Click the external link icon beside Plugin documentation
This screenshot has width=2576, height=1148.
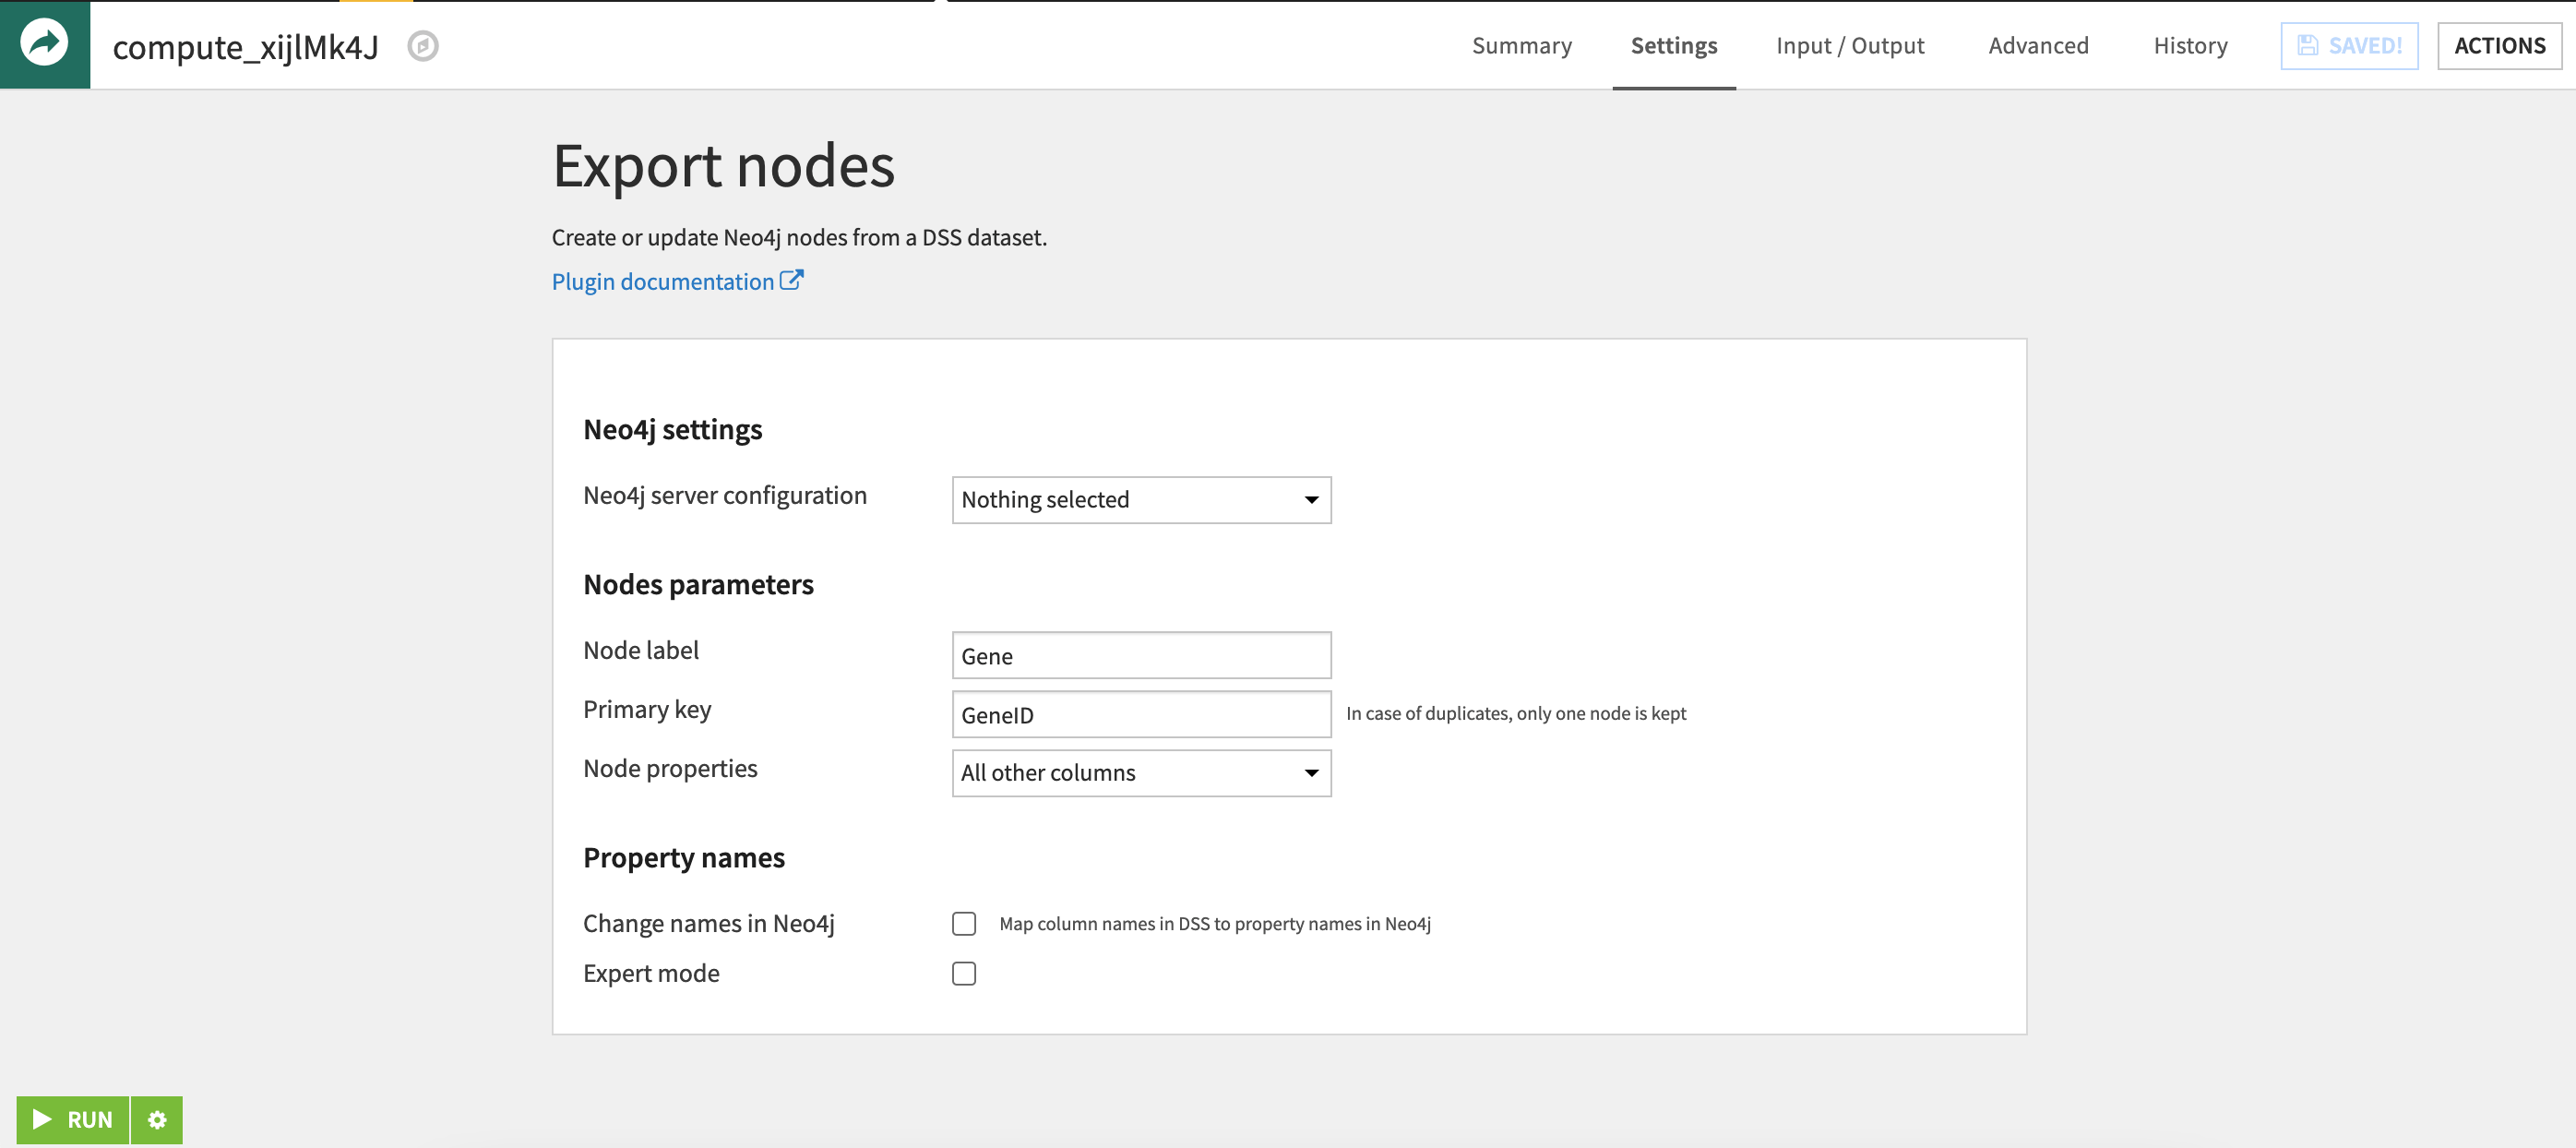tap(791, 281)
